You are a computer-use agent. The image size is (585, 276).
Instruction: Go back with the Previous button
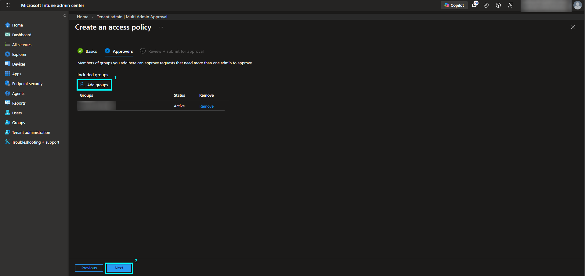[89, 268]
